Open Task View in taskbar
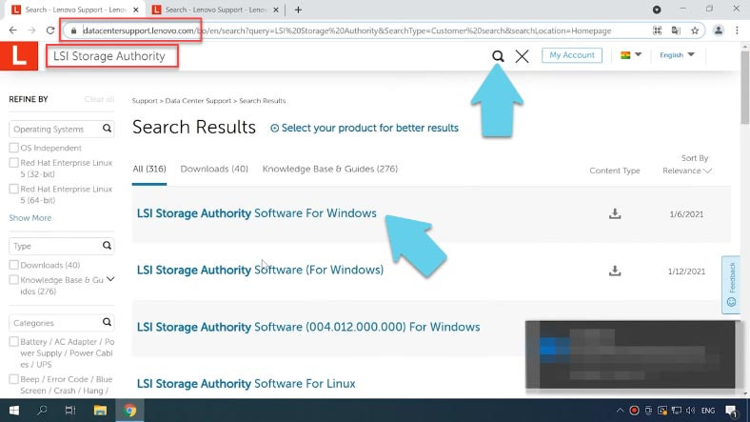Image resolution: width=750 pixels, height=422 pixels. 70,411
